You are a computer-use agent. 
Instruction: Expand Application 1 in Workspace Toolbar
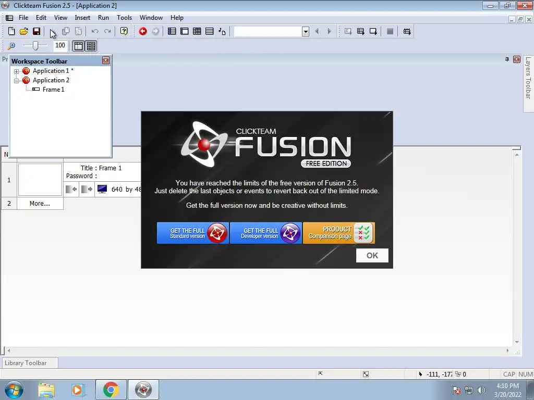tap(16, 71)
